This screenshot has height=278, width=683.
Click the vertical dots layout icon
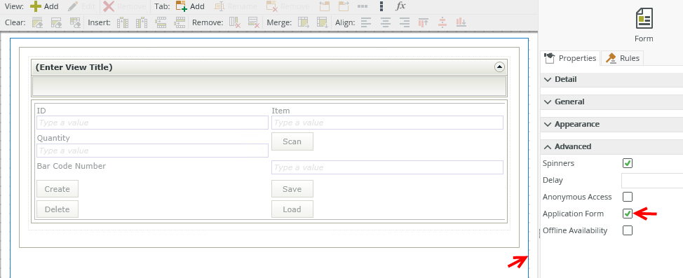(x=381, y=6)
